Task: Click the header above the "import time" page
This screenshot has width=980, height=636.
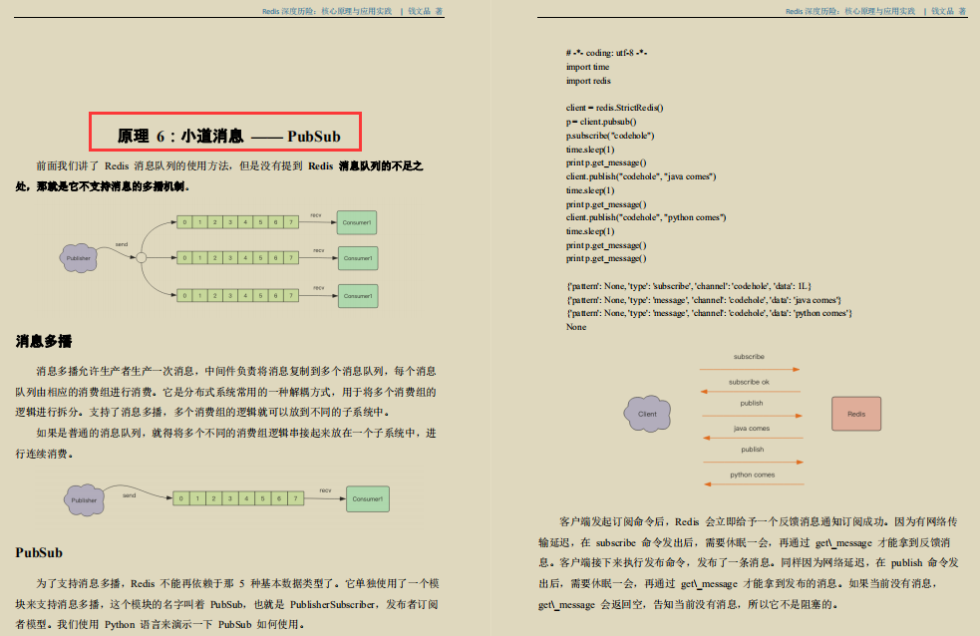Action: coord(876,11)
